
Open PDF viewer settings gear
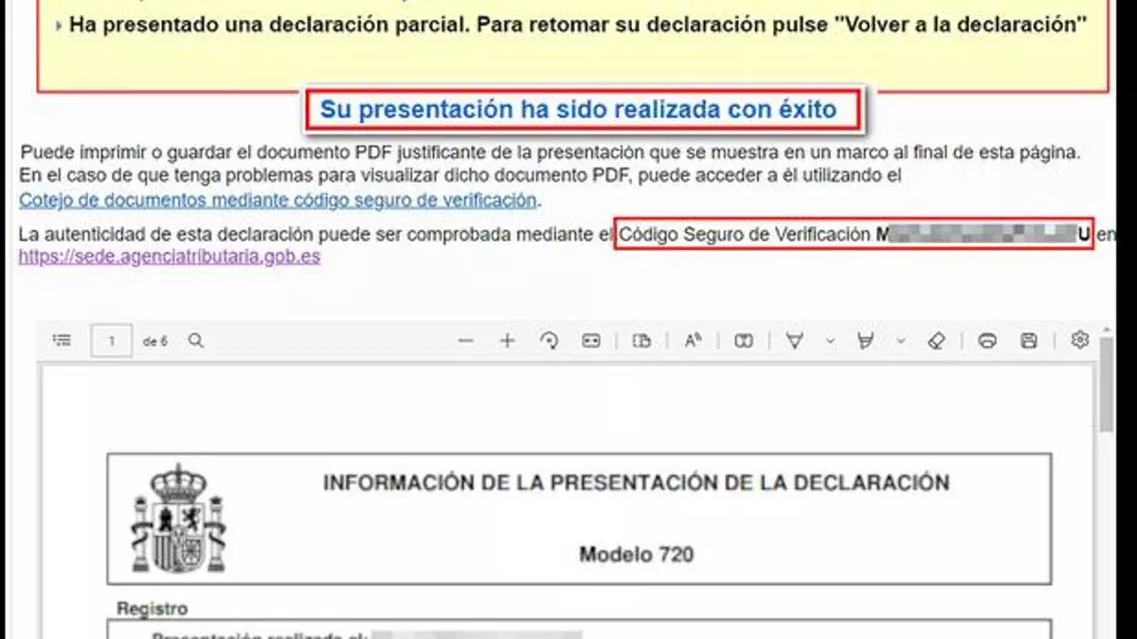1079,340
